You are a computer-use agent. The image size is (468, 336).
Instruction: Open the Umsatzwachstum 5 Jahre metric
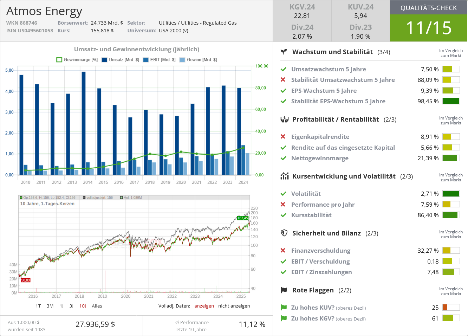pyautogui.click(x=329, y=69)
